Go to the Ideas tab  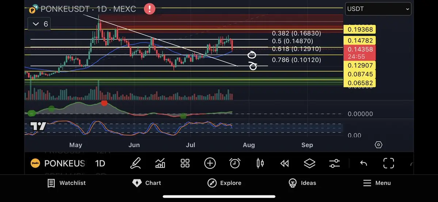click(302, 183)
